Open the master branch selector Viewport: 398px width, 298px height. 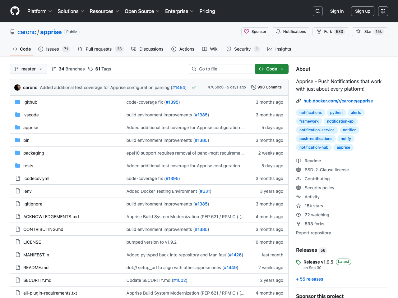(28, 69)
